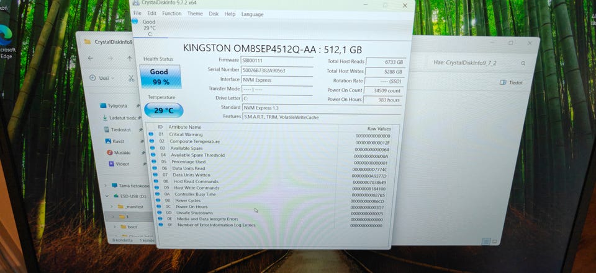Click the blue status dot for Composite Temperature

click(x=151, y=141)
